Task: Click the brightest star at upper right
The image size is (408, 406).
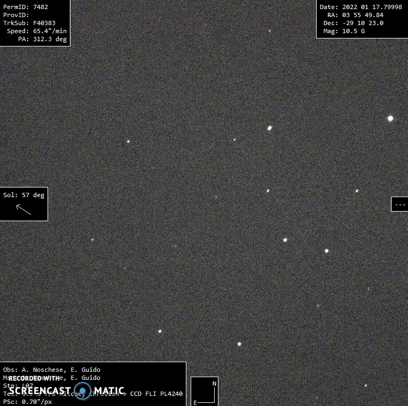Action: click(390, 118)
